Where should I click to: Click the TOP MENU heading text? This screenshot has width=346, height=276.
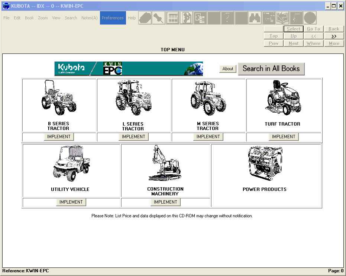172,50
